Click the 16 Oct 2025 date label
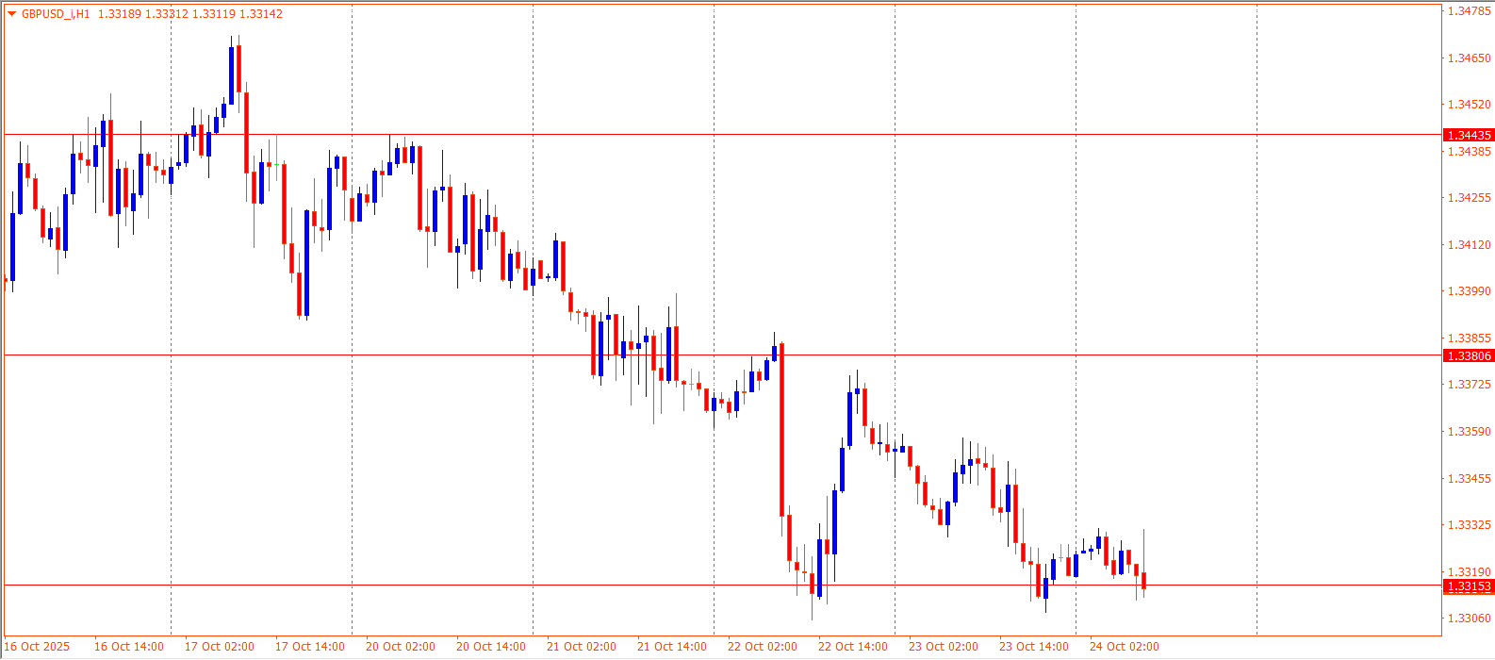The height and width of the screenshot is (660, 1495). (x=38, y=647)
